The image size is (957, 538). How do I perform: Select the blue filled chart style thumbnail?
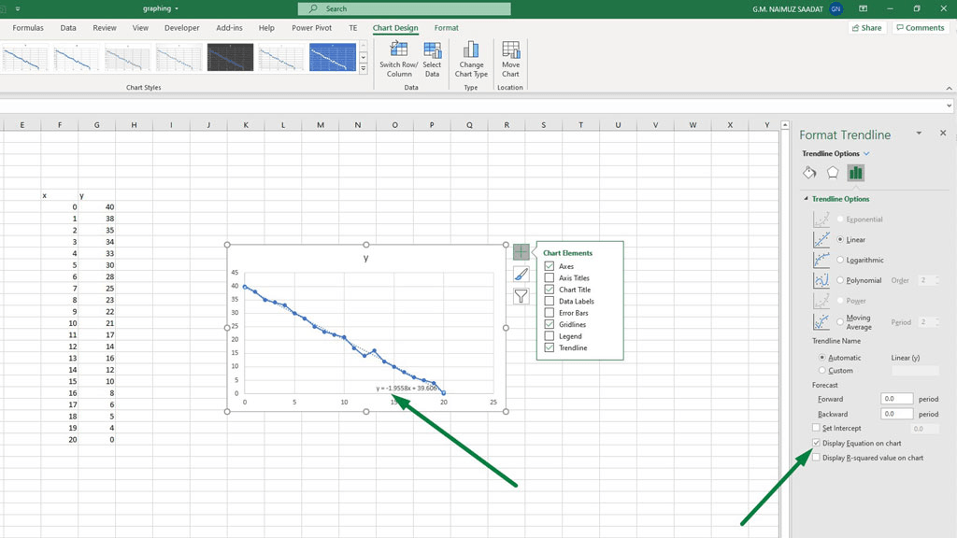coord(333,57)
